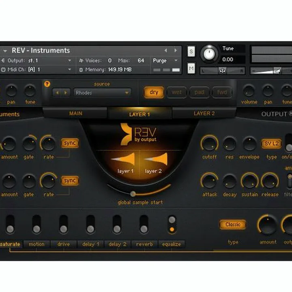Select next source with right arrow

tap(66, 92)
